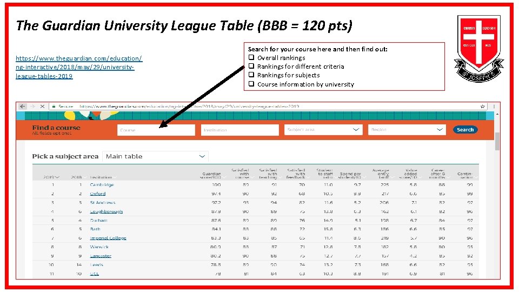519x292 pixels.
Task: Sort by the 2019 rank column
Action: [51, 177]
